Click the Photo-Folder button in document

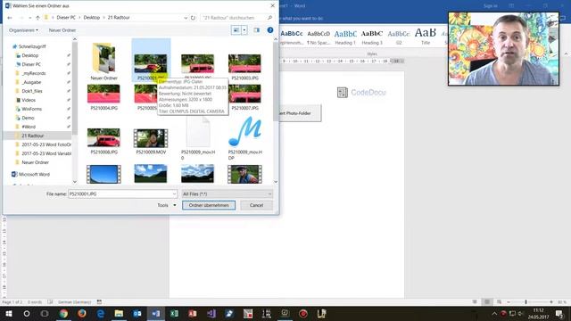(x=300, y=113)
